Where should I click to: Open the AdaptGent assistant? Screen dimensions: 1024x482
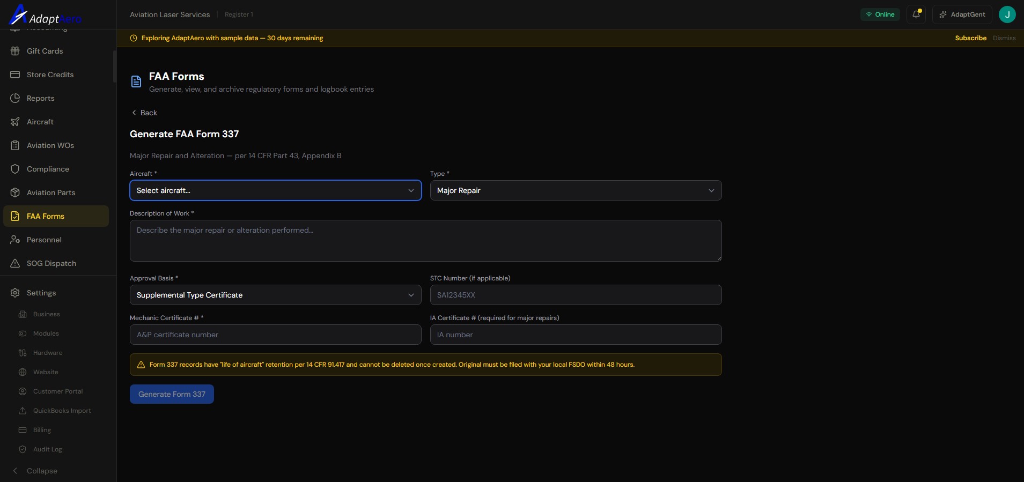pos(962,14)
